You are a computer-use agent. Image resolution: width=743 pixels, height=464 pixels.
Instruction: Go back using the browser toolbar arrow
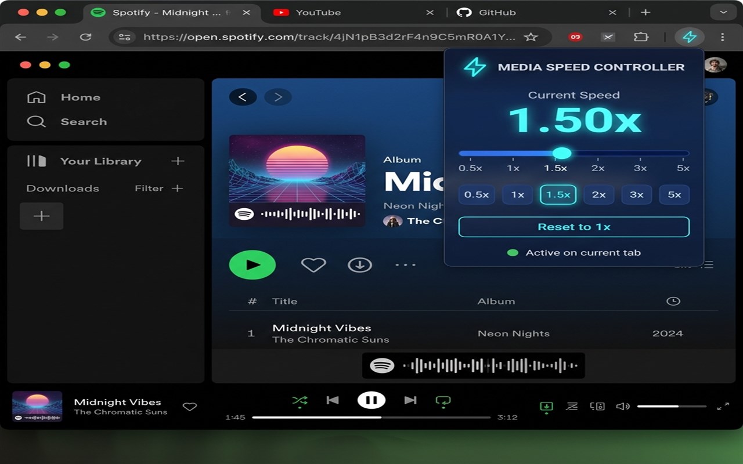[21, 37]
